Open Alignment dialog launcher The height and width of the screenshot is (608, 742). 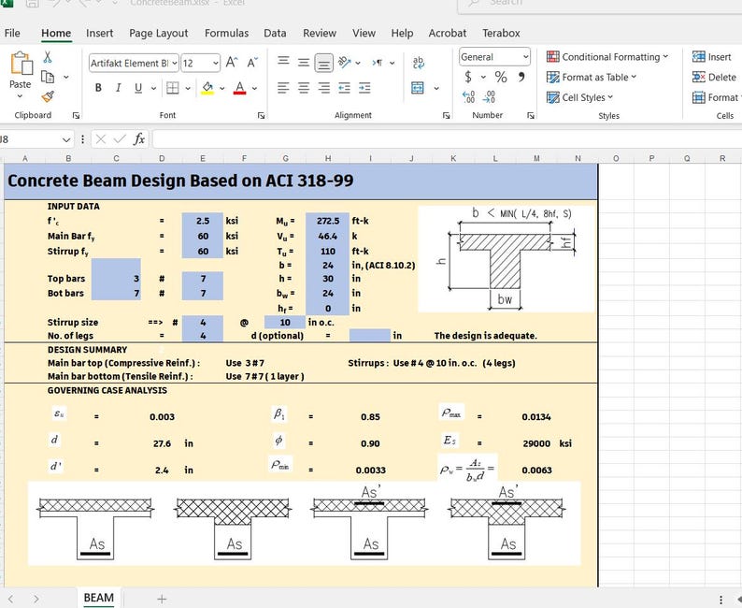[x=446, y=116]
